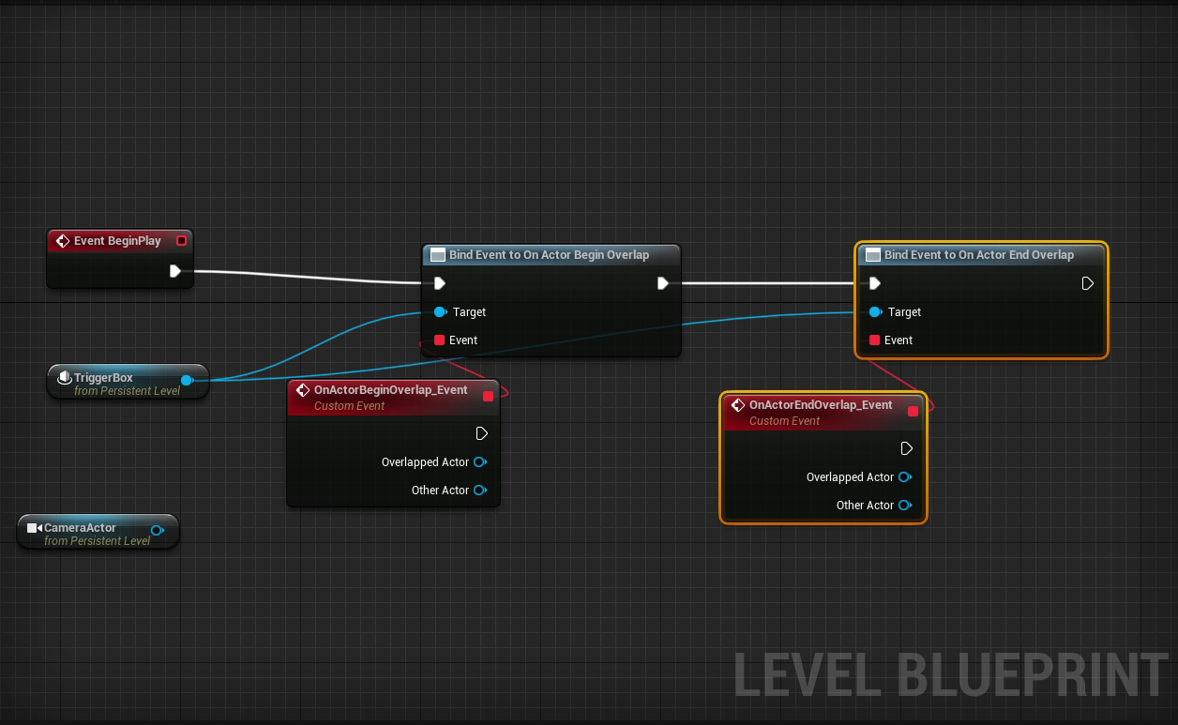
Task: Click the Other Actor pin on OnActorEndOverlap_Event
Action: pyautogui.click(x=906, y=505)
